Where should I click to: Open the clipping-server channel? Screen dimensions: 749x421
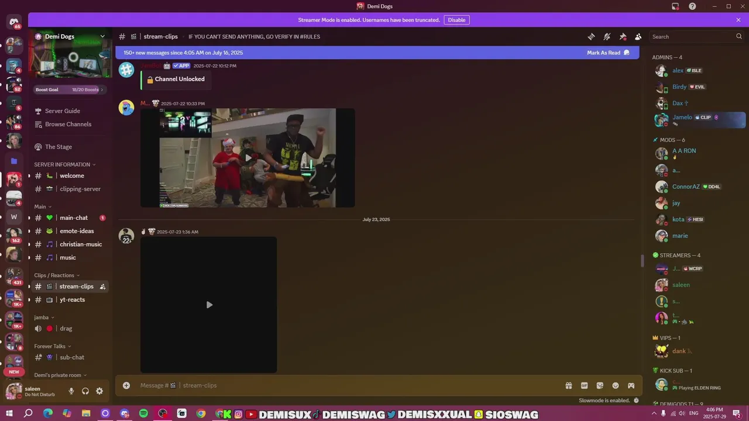70,189
